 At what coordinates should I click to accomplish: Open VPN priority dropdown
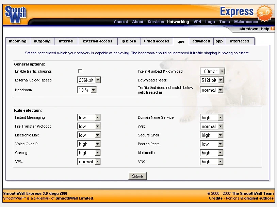[x=89, y=162]
